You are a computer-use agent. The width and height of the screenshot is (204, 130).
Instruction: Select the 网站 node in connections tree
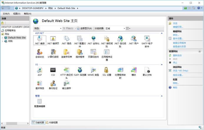pyautogui.click(x=7, y=34)
